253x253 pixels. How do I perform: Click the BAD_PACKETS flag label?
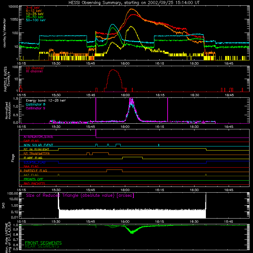(x=34, y=183)
